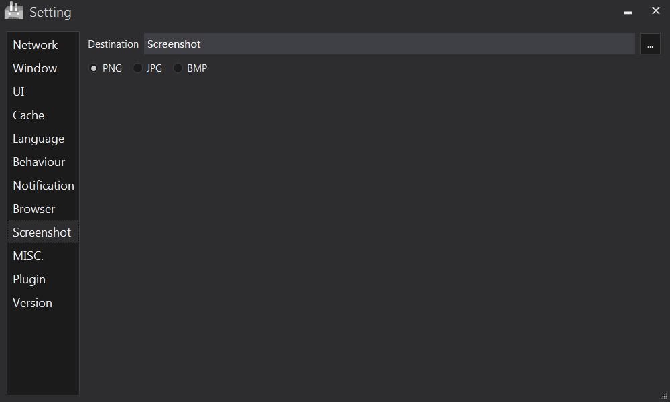Screen dimensions: 670x402
Task: Click the Setting window app icon
Action: click(13, 11)
